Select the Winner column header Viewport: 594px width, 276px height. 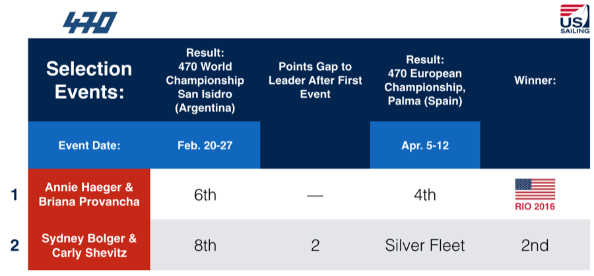(x=535, y=81)
